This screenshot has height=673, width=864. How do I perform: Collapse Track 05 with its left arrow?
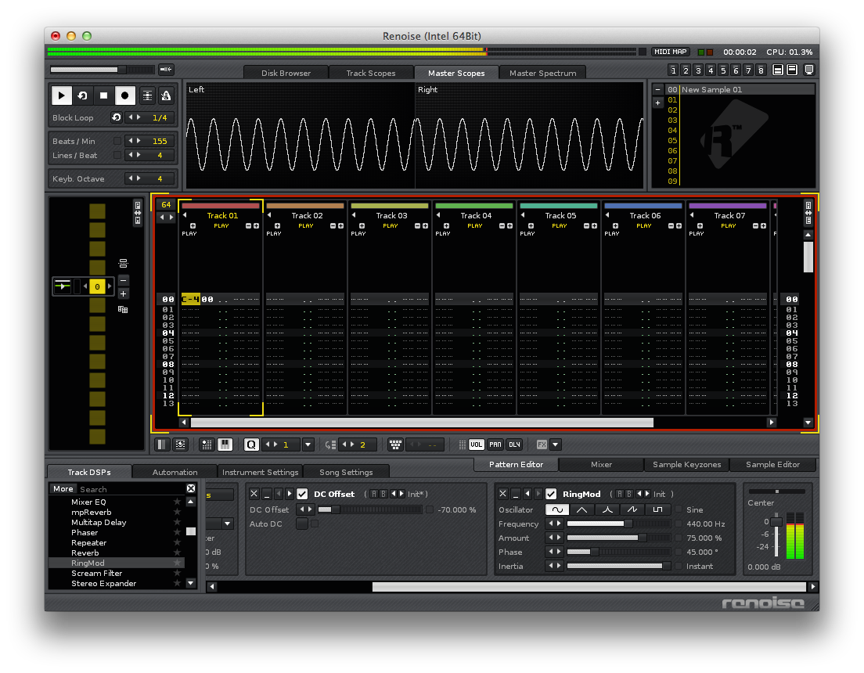524,215
